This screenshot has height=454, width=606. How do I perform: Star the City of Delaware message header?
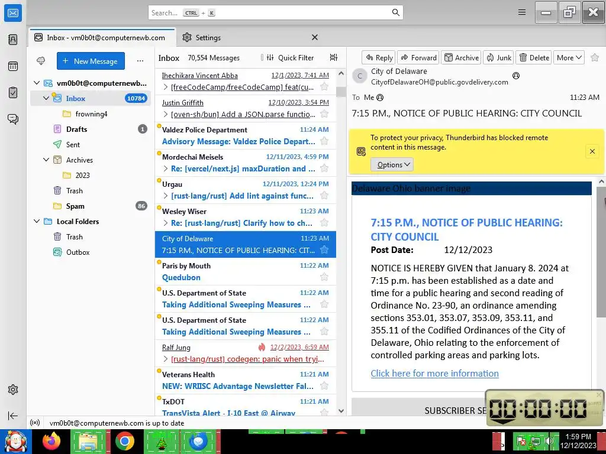(x=595, y=57)
